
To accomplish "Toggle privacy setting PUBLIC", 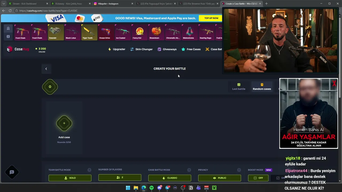I will (x=220, y=178).
